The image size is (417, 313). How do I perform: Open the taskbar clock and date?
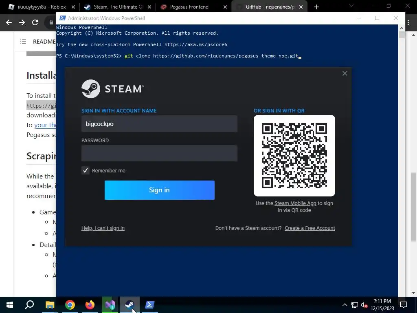pyautogui.click(x=382, y=305)
